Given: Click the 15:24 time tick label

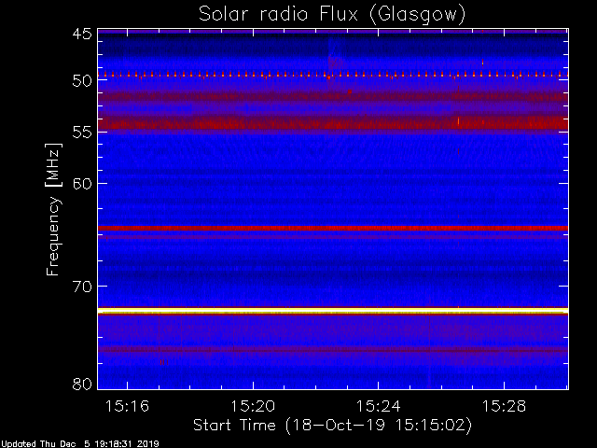Looking at the screenshot, I should point(378,406).
